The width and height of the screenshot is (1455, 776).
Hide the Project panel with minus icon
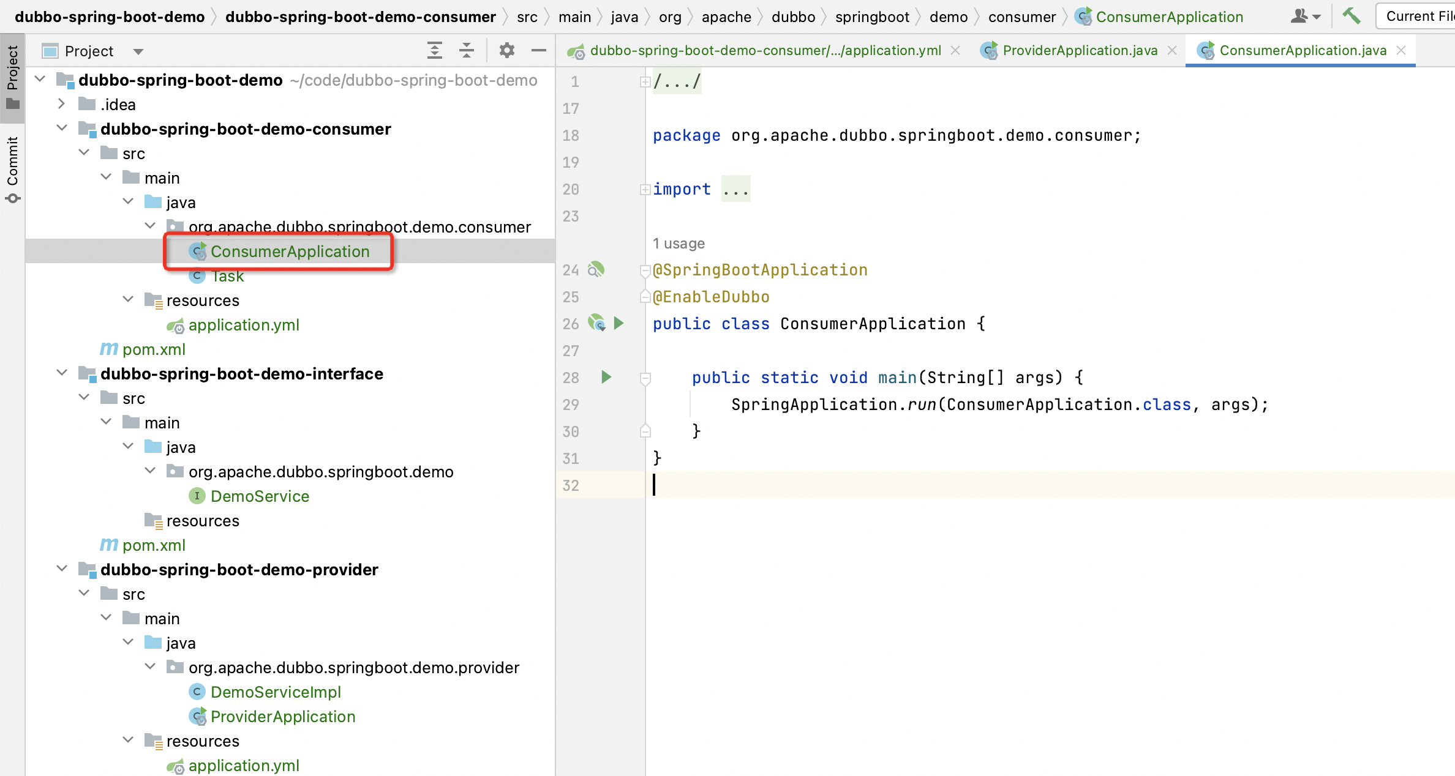538,51
